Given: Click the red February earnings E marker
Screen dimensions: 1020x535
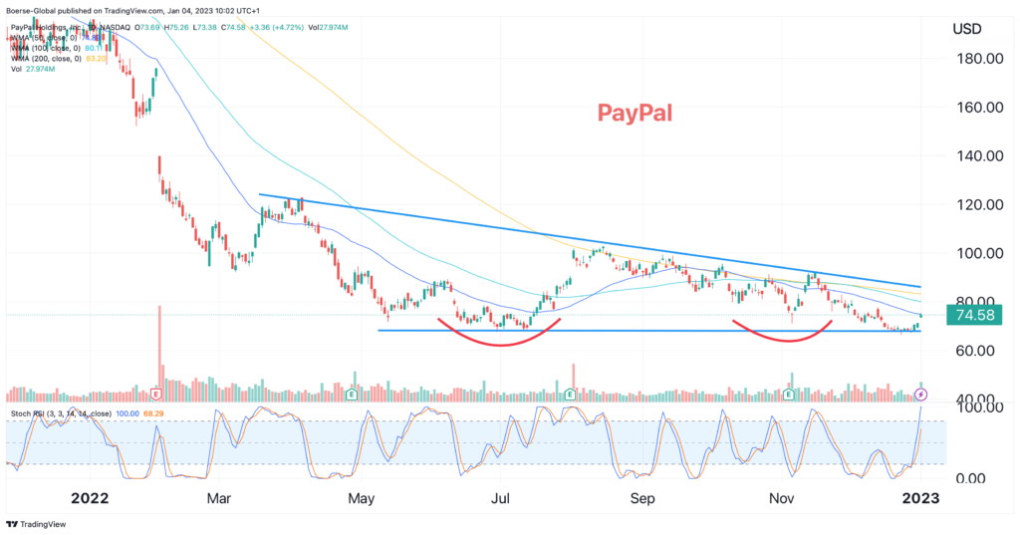Looking at the screenshot, I should pos(156,394).
